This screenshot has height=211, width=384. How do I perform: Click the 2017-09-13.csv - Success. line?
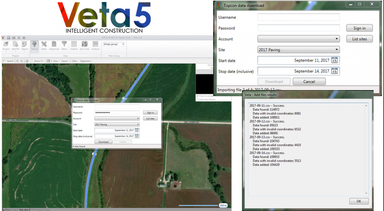click(267, 137)
